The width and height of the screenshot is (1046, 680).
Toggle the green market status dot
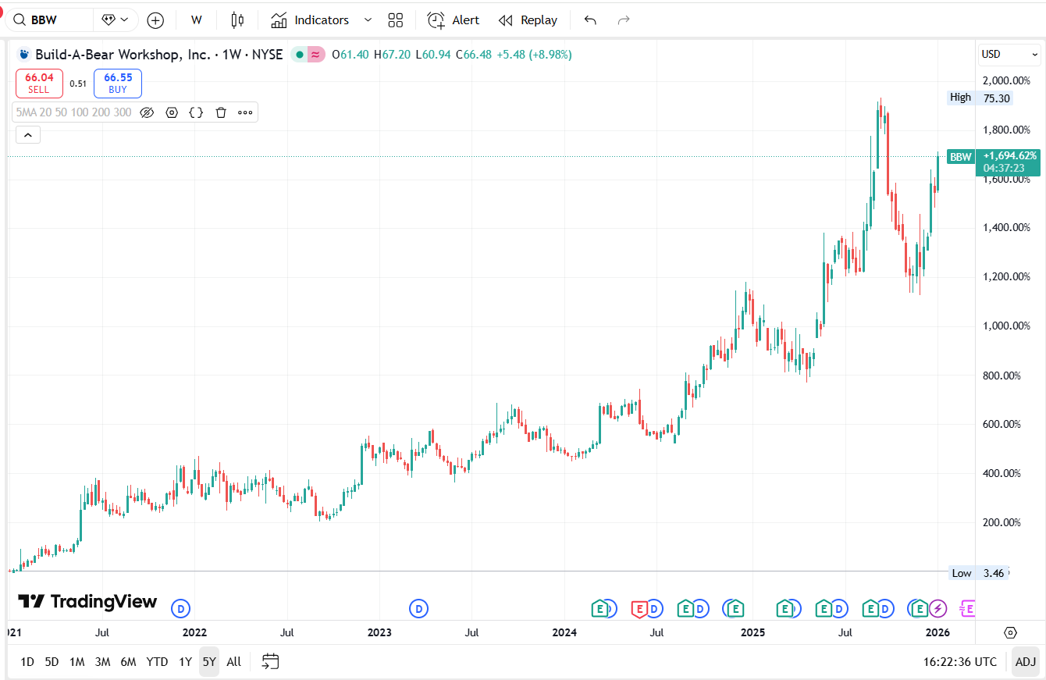point(299,55)
